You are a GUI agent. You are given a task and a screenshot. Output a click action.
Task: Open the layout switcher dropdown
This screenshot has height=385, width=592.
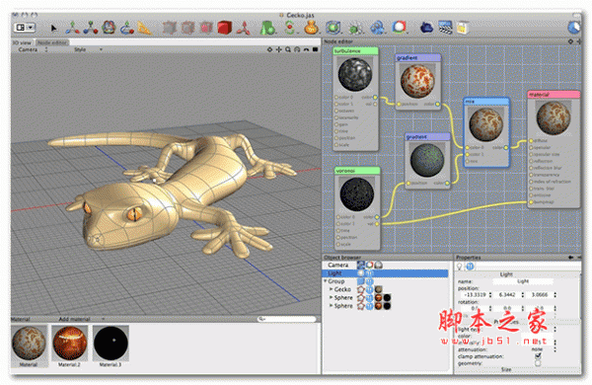(25, 28)
